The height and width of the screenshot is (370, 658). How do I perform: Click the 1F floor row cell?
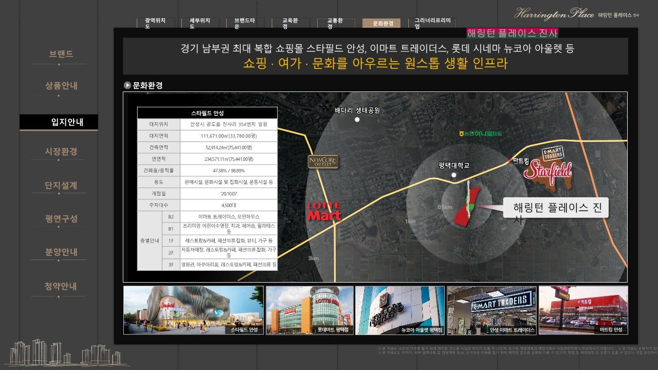[171, 240]
